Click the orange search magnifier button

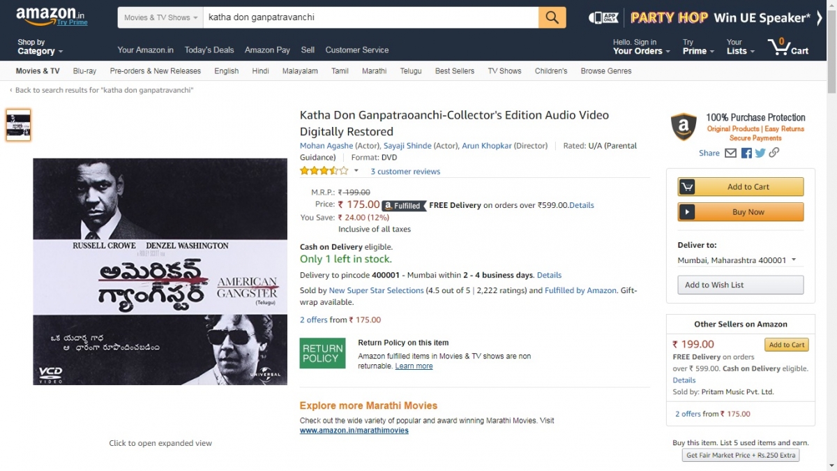pyautogui.click(x=552, y=17)
